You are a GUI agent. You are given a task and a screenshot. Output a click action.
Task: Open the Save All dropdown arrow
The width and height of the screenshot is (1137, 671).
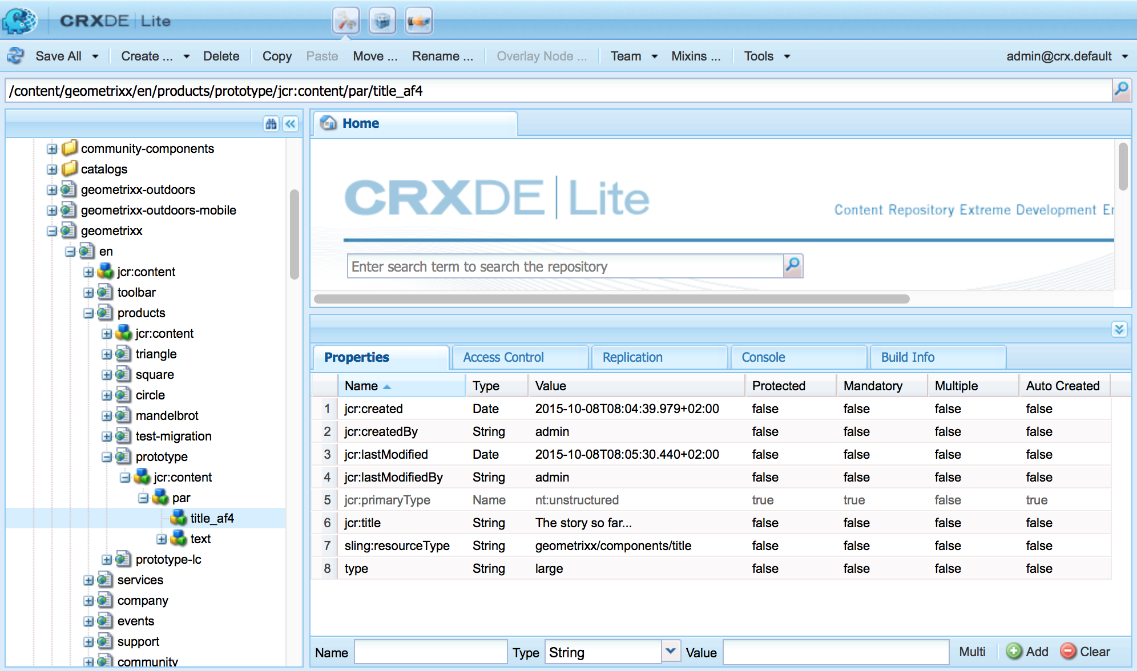(95, 56)
